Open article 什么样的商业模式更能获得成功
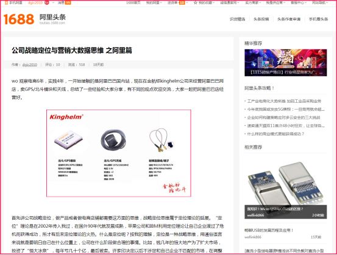The height and width of the screenshot is (255, 337). (x=275, y=134)
